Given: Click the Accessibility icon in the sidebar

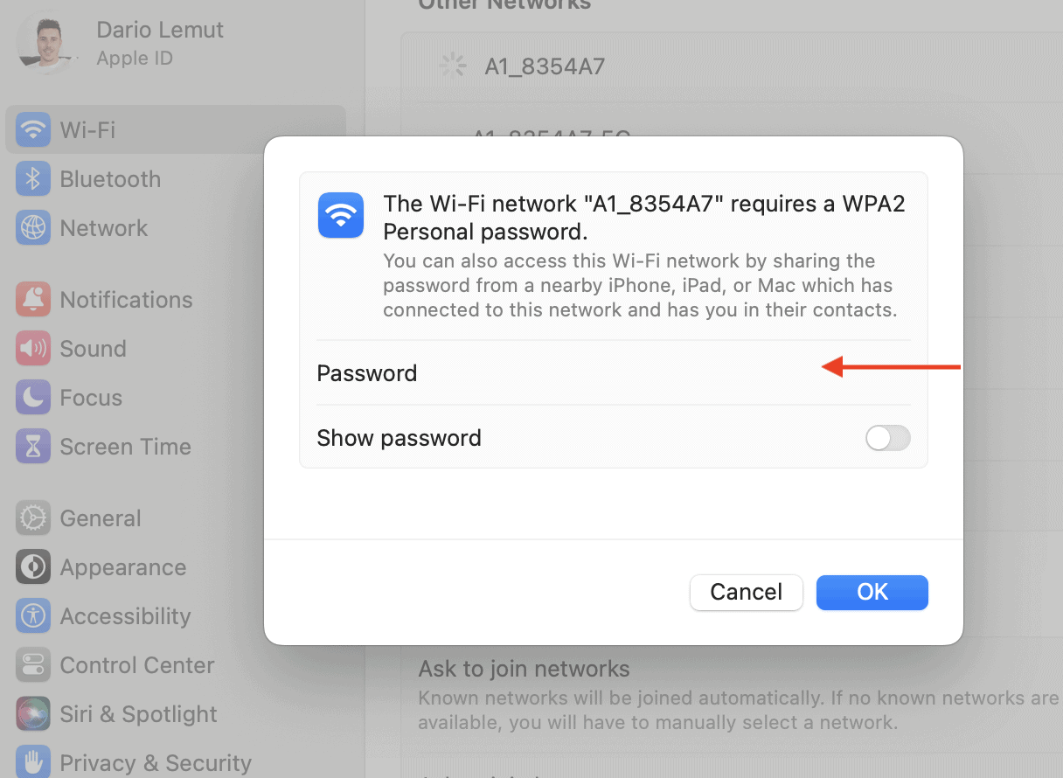Looking at the screenshot, I should point(32,615).
